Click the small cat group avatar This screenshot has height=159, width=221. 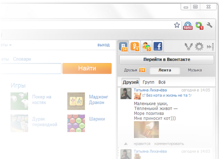(137, 96)
